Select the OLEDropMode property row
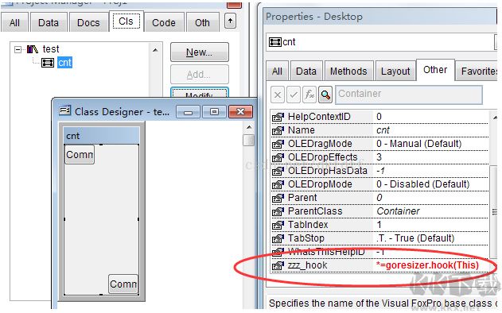The height and width of the screenshot is (313, 502). tap(379, 184)
